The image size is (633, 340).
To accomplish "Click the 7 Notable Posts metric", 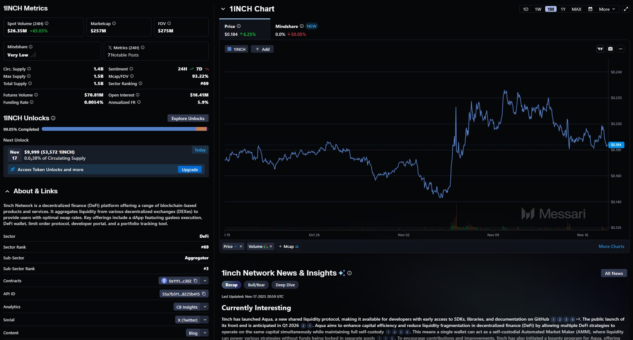I will [123, 55].
